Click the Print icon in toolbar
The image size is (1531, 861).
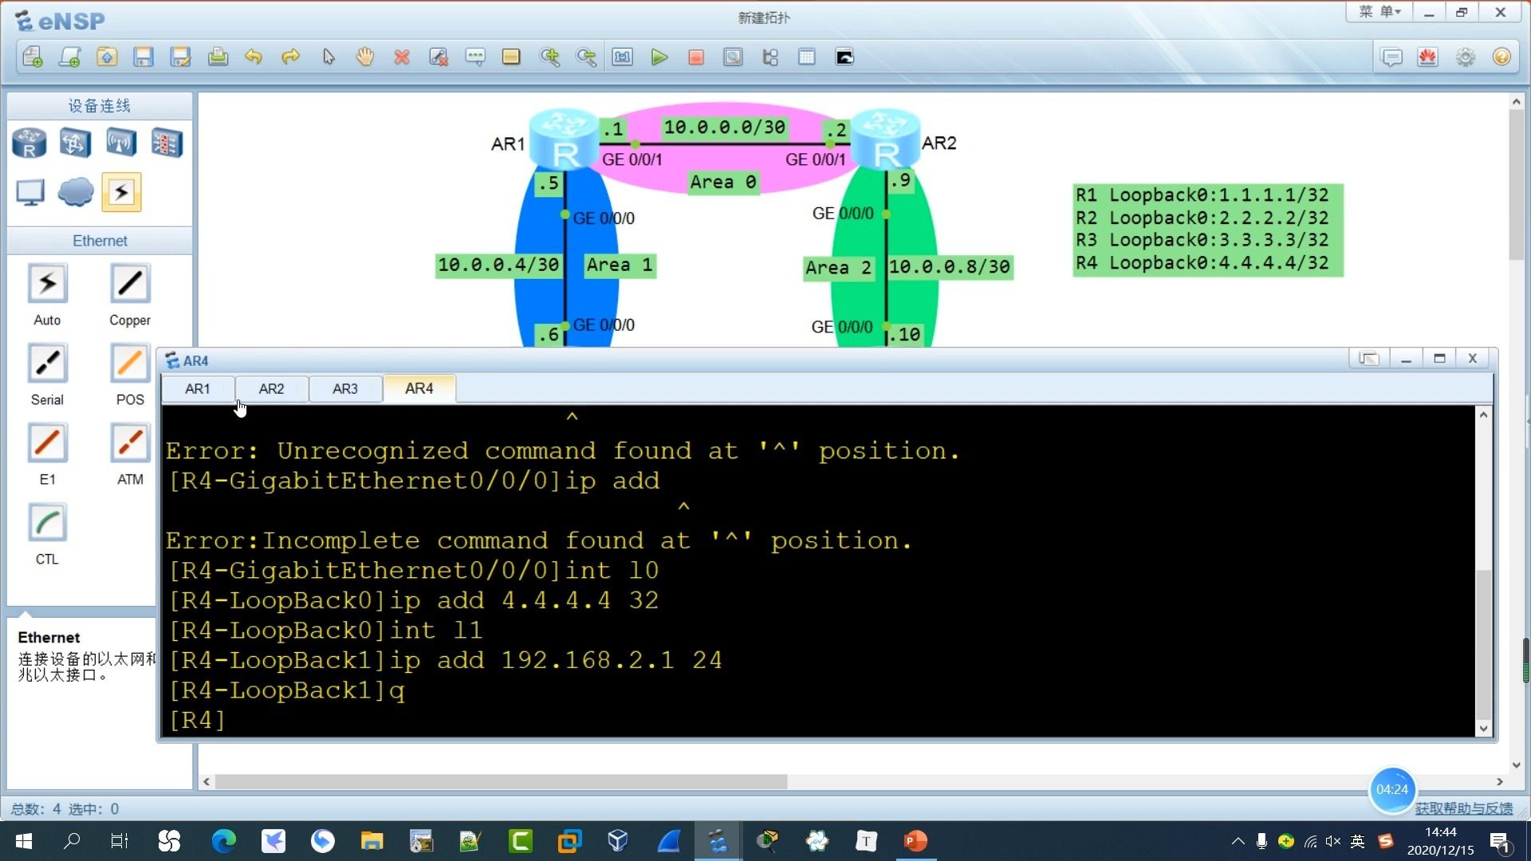coord(218,57)
